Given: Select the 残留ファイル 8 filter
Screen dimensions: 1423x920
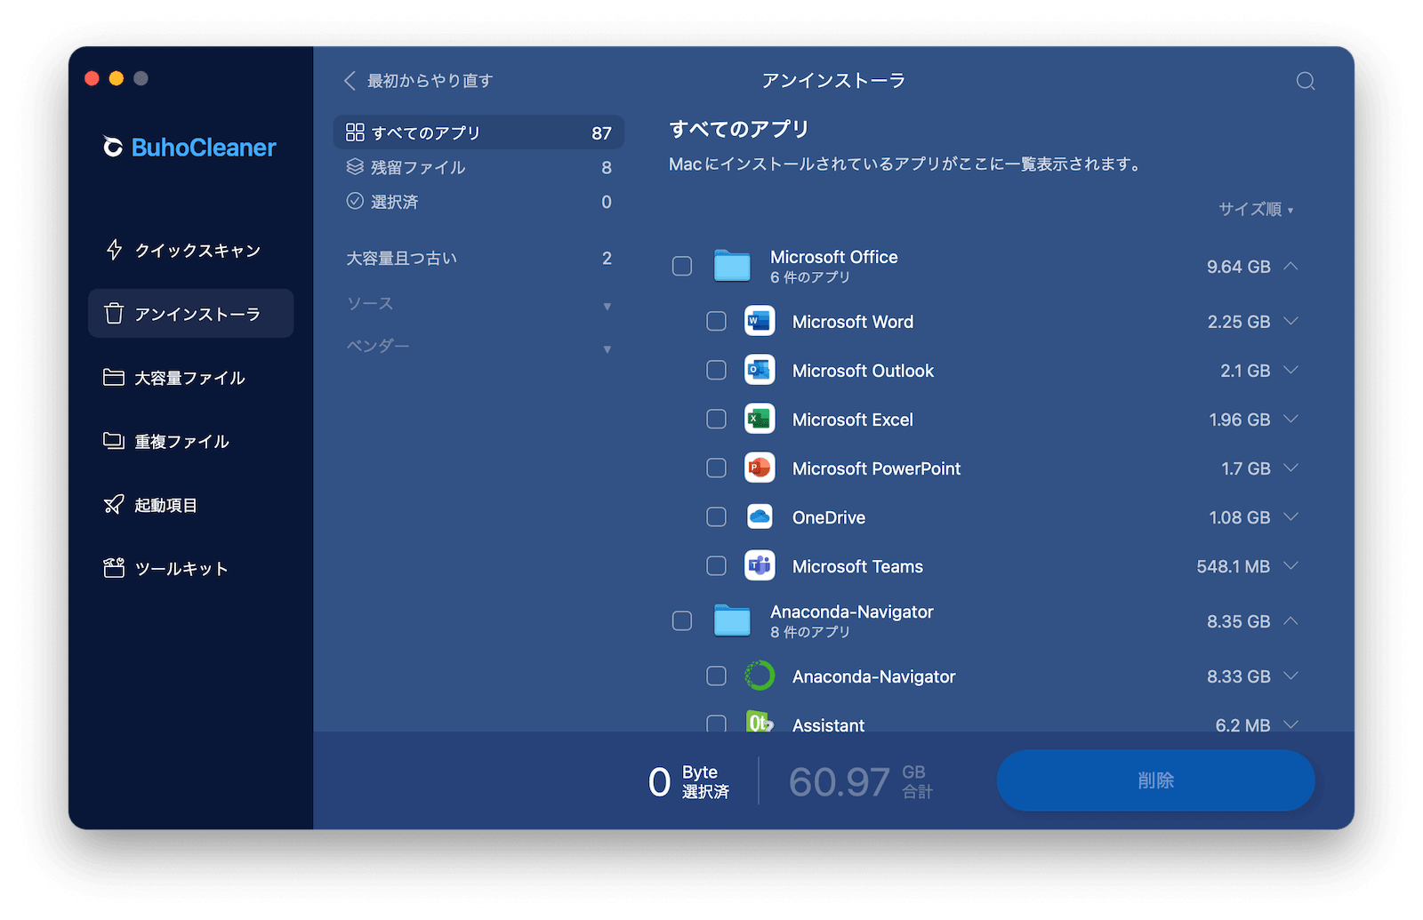Looking at the screenshot, I should point(478,167).
